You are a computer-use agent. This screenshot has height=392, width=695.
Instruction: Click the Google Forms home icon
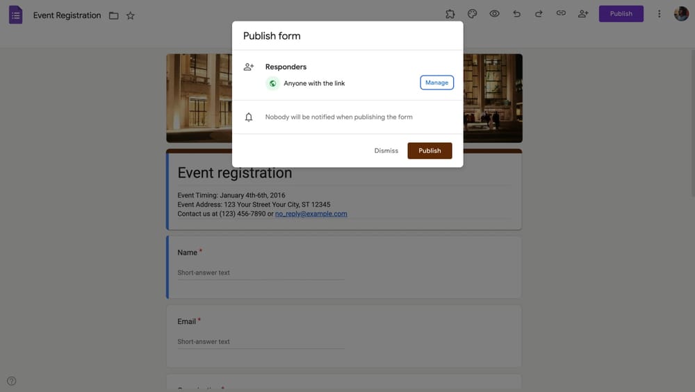tap(15, 15)
